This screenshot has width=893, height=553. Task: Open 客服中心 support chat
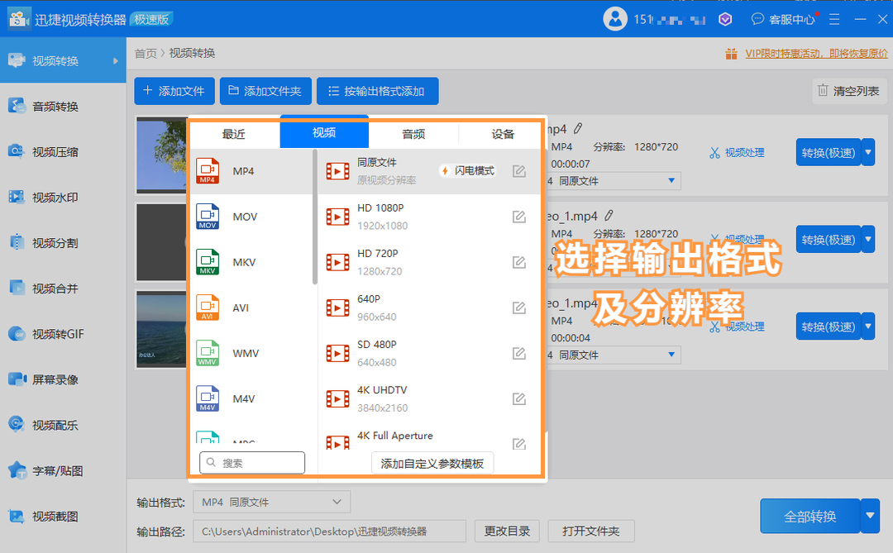click(x=784, y=19)
